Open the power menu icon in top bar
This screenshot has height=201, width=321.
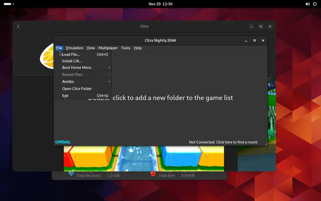tap(315, 4)
